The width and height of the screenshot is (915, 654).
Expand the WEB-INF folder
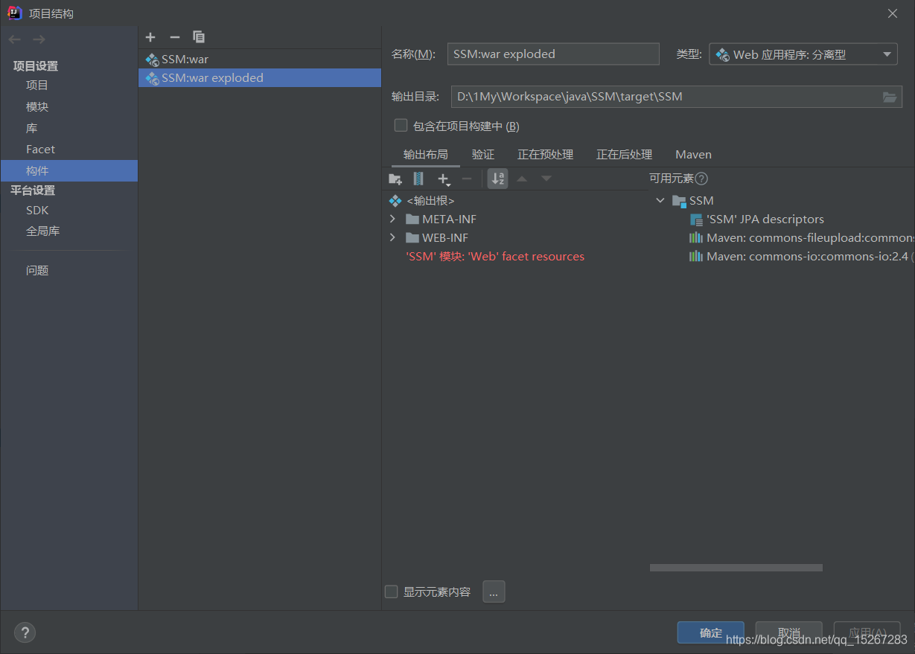tap(393, 238)
